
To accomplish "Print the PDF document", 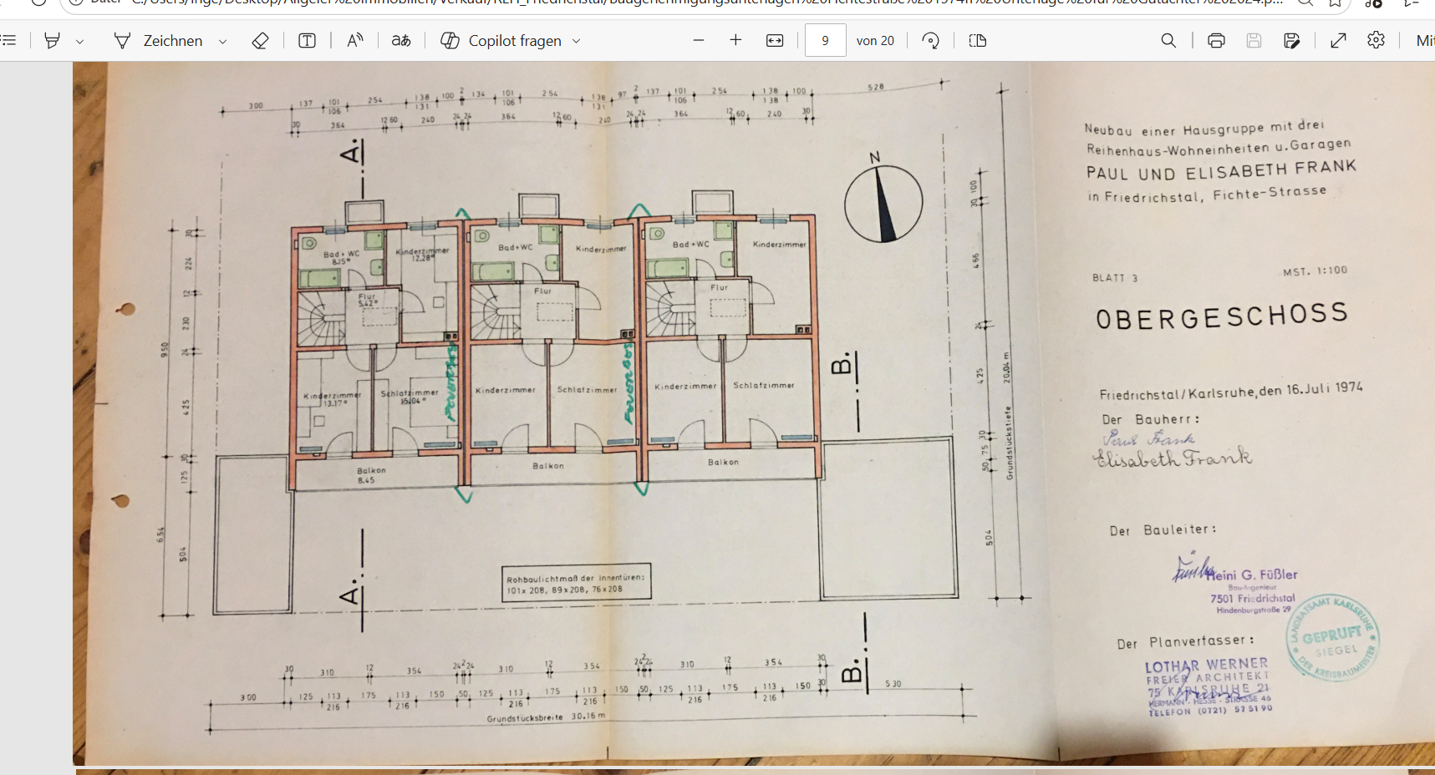I will point(1216,40).
